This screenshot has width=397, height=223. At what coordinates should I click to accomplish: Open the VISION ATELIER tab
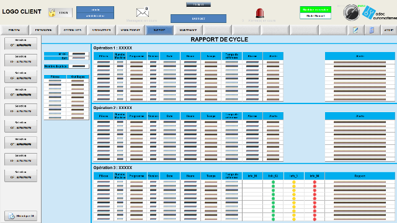pos(102,30)
